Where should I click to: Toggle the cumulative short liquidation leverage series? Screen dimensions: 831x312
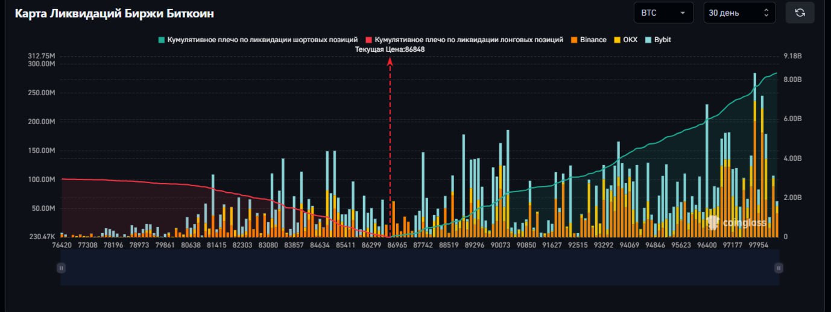coord(258,40)
